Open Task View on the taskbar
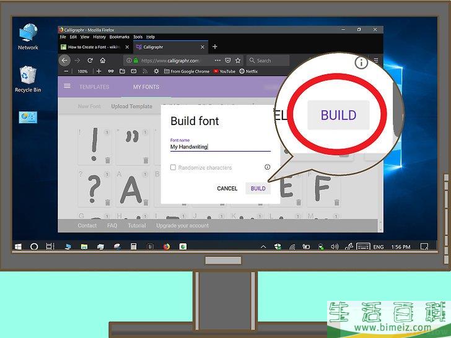Viewport: 451px width, 338px height. tap(50, 246)
